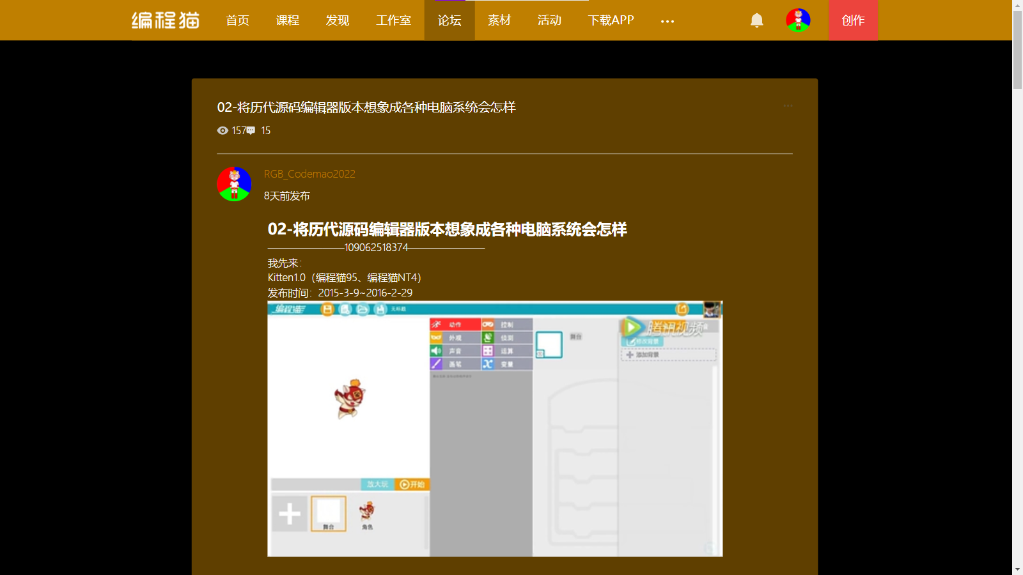The width and height of the screenshot is (1023, 575).
Task: Click the view count 157
Action: [238, 130]
